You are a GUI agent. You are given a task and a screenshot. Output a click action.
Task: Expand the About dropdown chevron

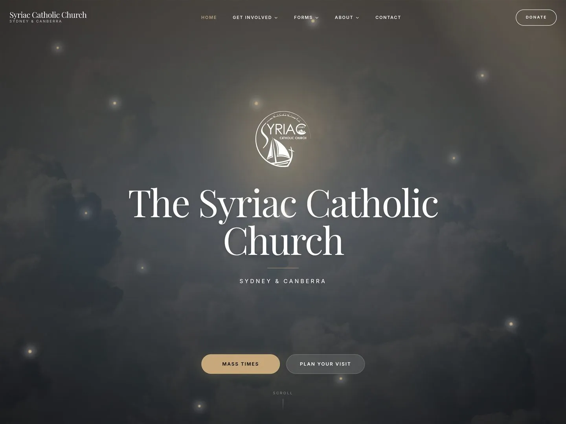[357, 18]
